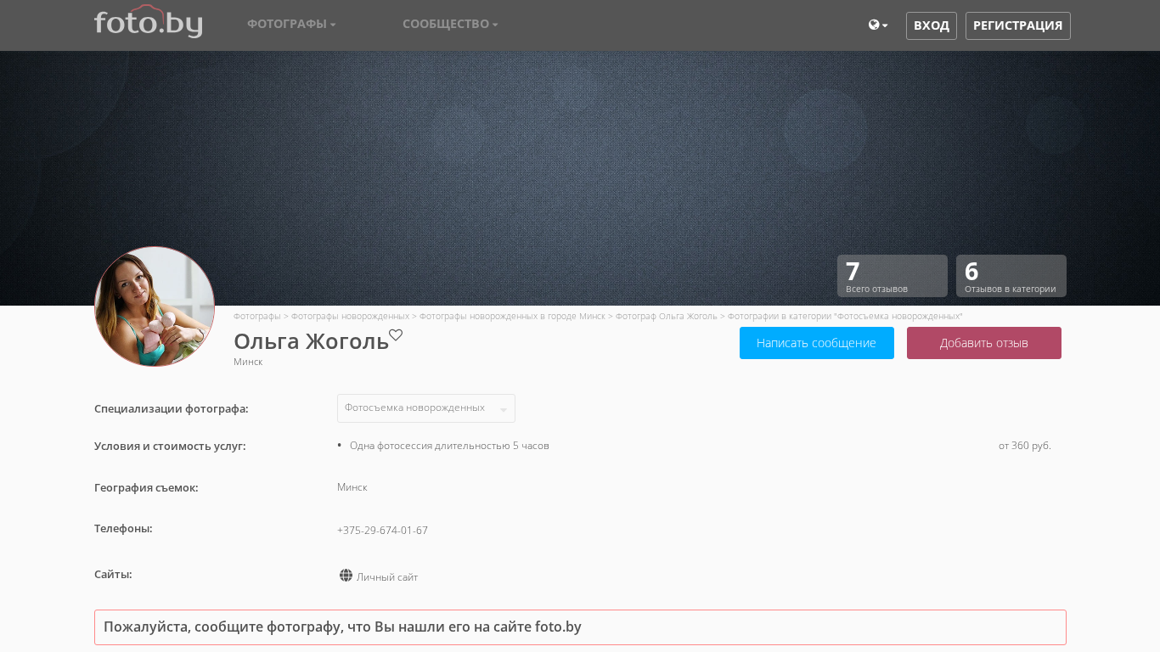
Task: Click the Условия и стоимость услуг label
Action: [x=170, y=447]
